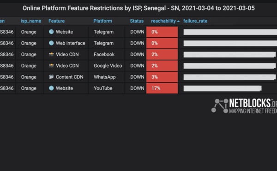Viewport: 277px width, 171px height.
Task: Sort by isp_name column header
Action: pos(31,21)
